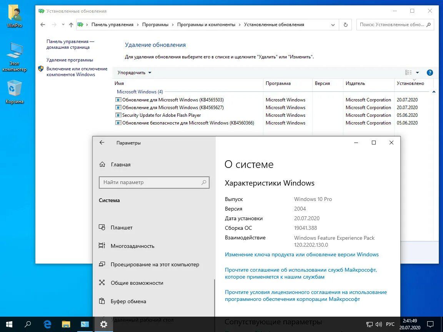Image resolution: width=443 pixels, height=332 pixels.
Task: Open the Microsoft software license terms link
Action: point(306,295)
